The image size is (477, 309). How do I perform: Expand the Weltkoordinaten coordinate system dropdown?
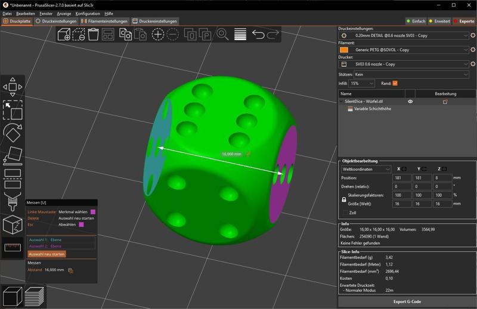click(366, 169)
